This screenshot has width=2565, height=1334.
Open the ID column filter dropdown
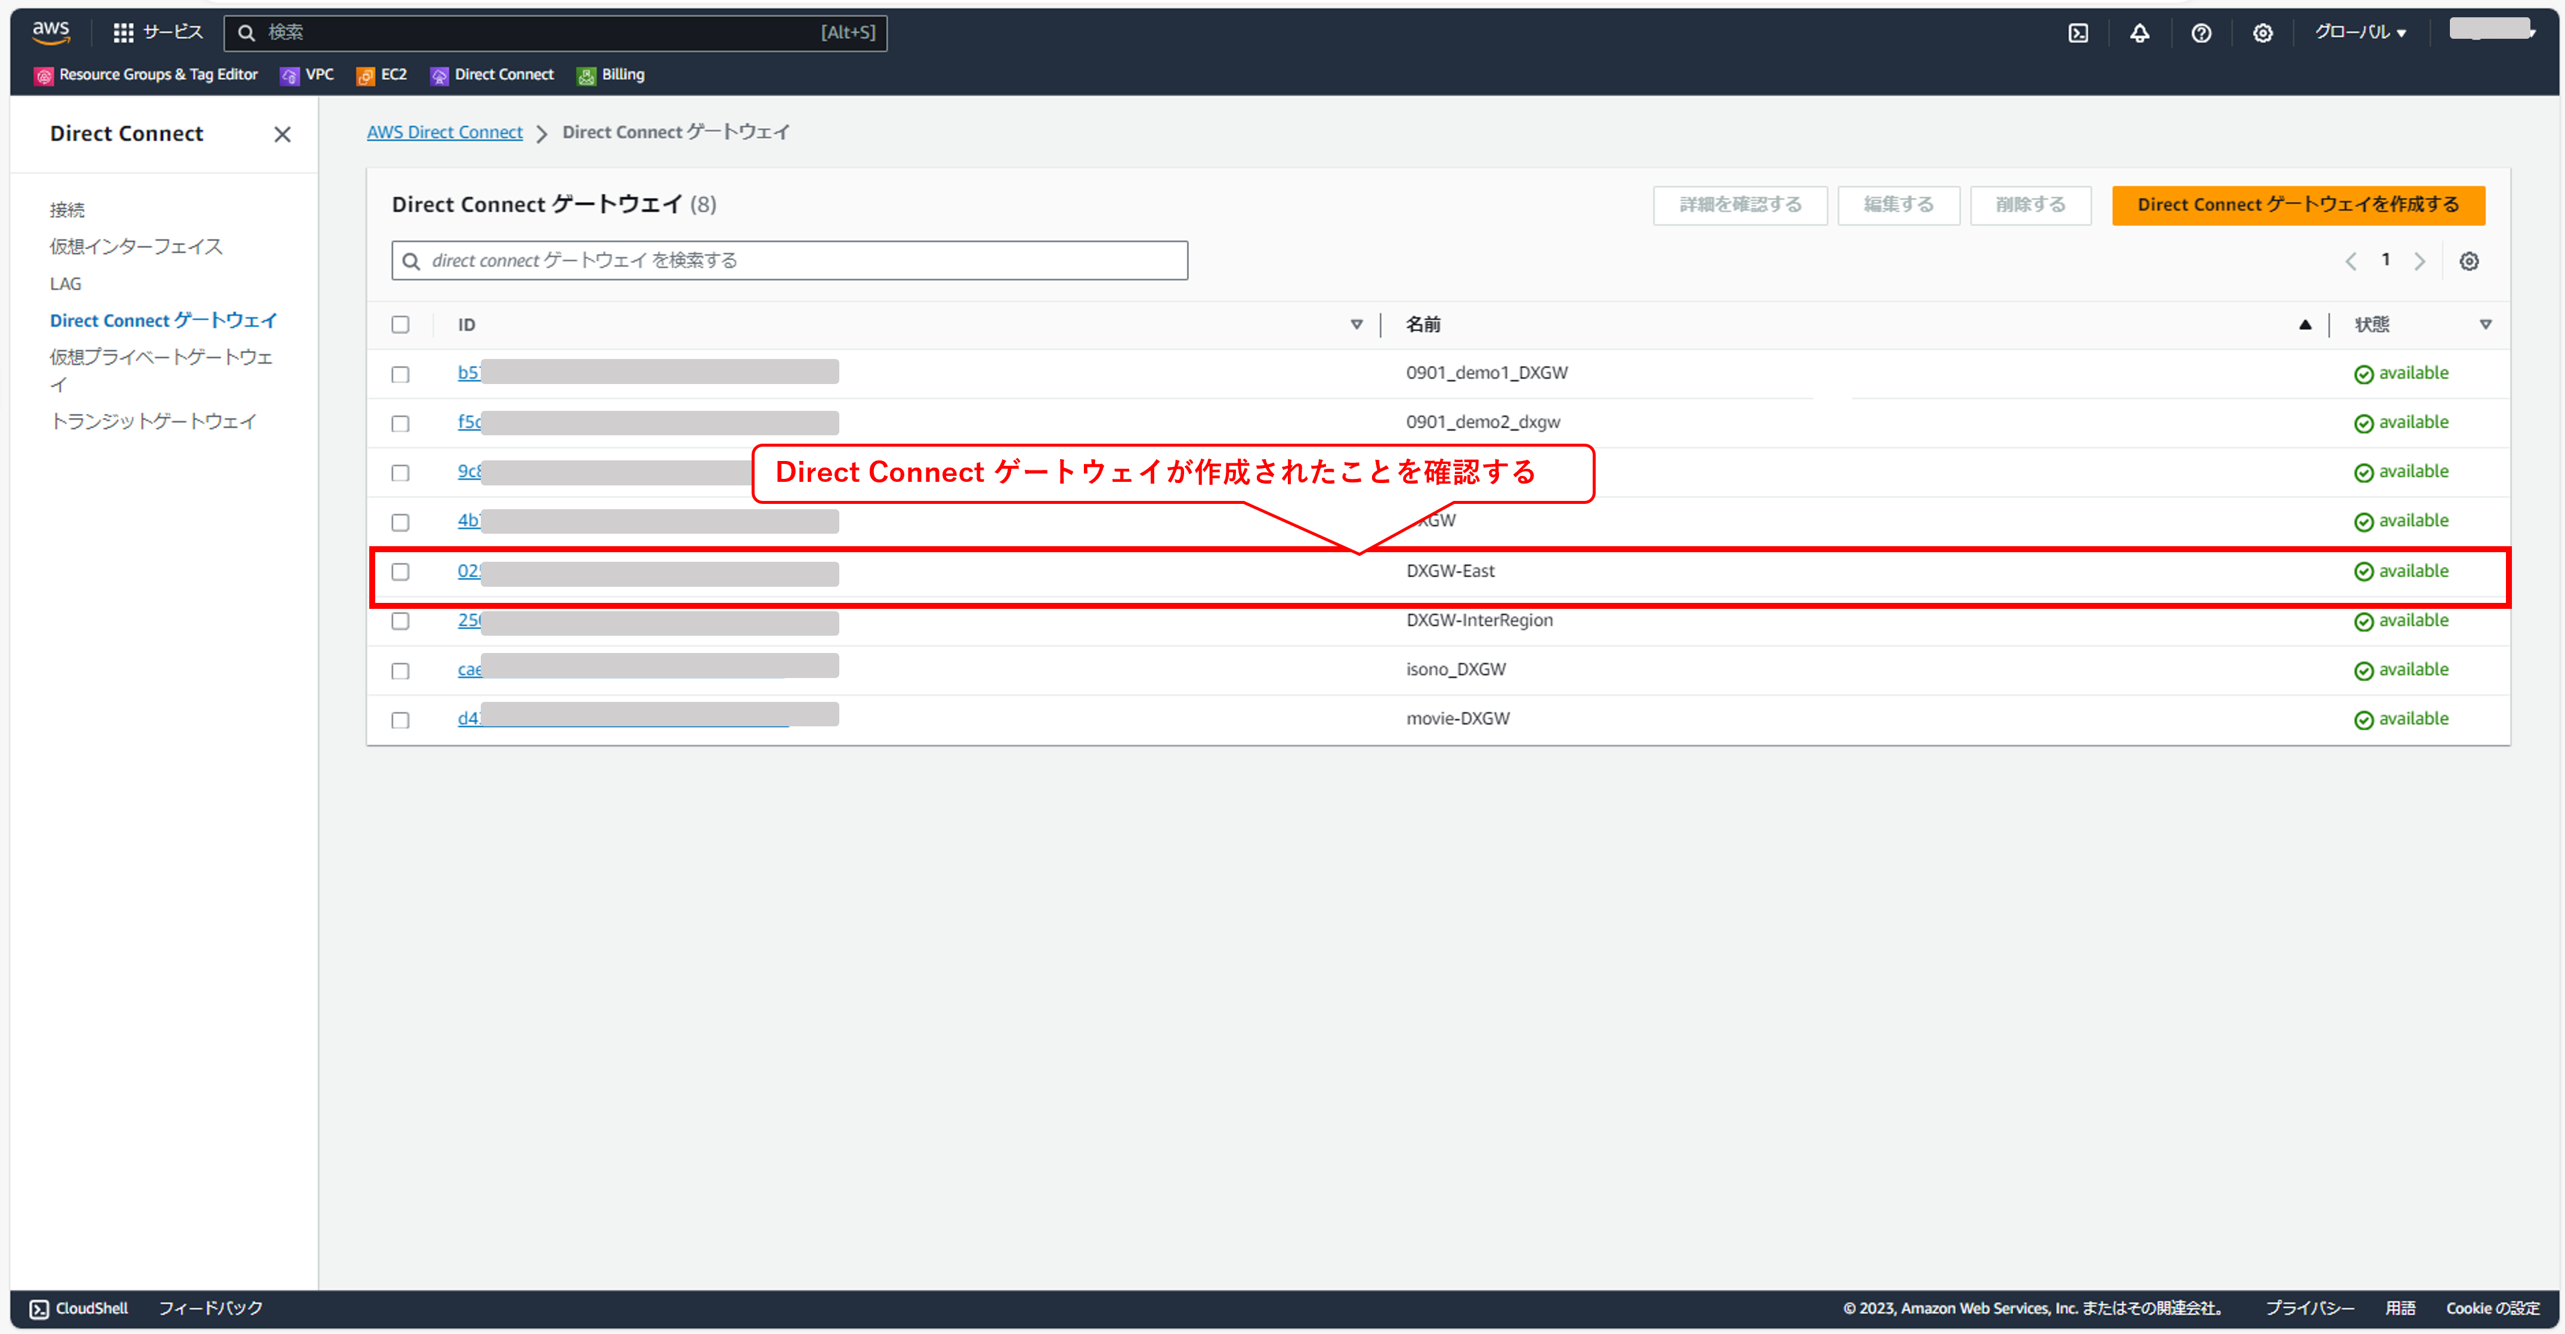click(1357, 324)
